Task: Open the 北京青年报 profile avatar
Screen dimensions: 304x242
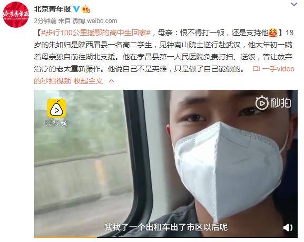Action: tap(16, 15)
